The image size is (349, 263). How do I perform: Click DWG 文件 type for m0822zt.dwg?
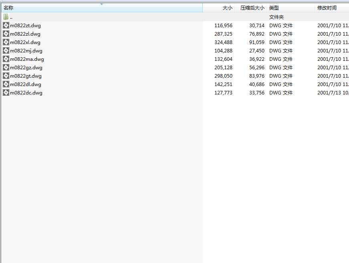281,26
